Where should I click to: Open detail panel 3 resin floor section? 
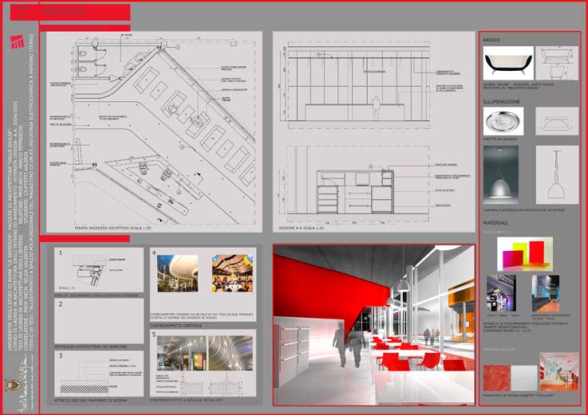[x=99, y=374]
